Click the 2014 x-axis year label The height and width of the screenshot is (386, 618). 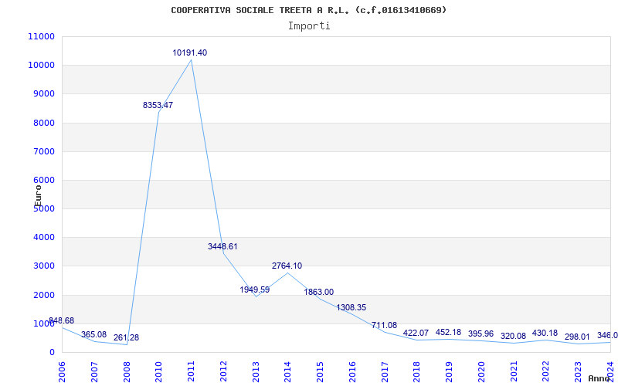[287, 372]
